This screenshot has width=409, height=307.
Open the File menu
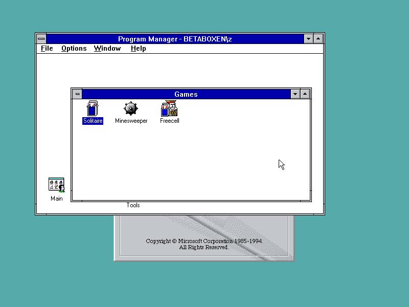47,49
